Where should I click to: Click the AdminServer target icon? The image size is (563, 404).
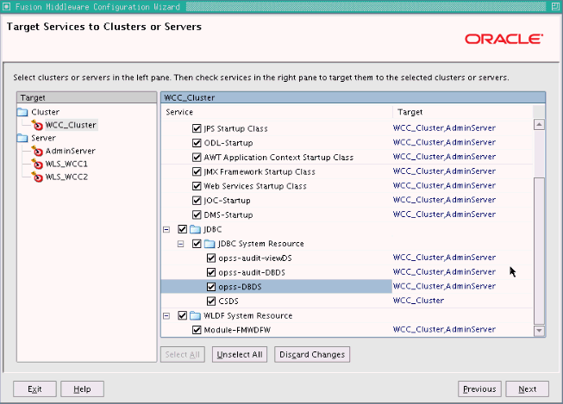(x=37, y=151)
